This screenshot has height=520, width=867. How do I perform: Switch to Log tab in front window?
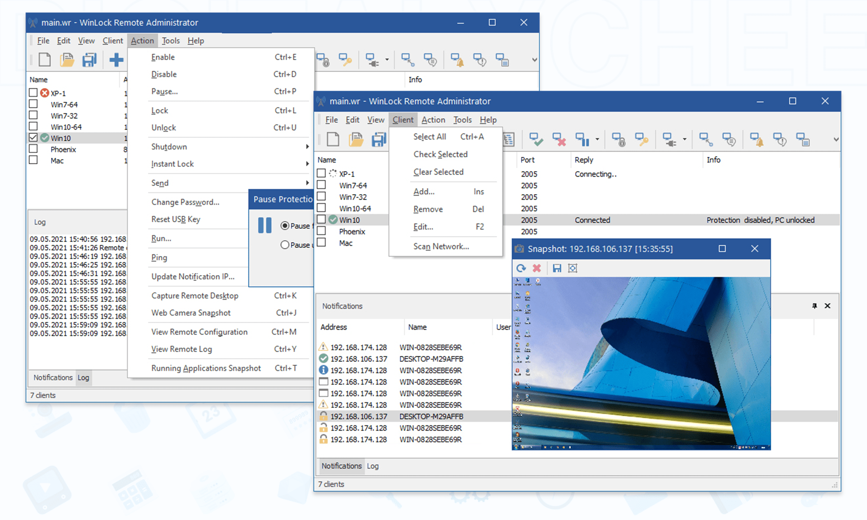[x=372, y=466]
